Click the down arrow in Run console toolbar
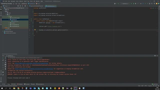This screenshot has height=90, width=160. 5,60
